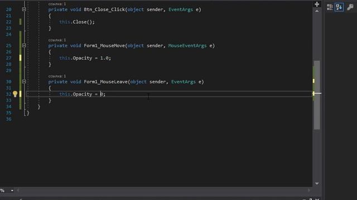Click the horizontal scrollbar left arrow
Image resolution: width=357 pixels, height=200 pixels.
coord(18,191)
